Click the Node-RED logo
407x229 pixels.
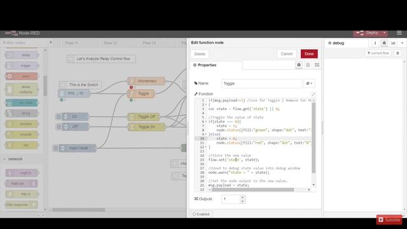22,33
